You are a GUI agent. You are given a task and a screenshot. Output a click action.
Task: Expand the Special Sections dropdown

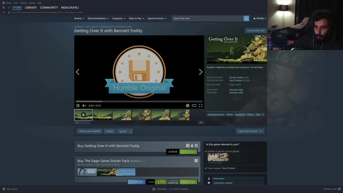click(157, 18)
